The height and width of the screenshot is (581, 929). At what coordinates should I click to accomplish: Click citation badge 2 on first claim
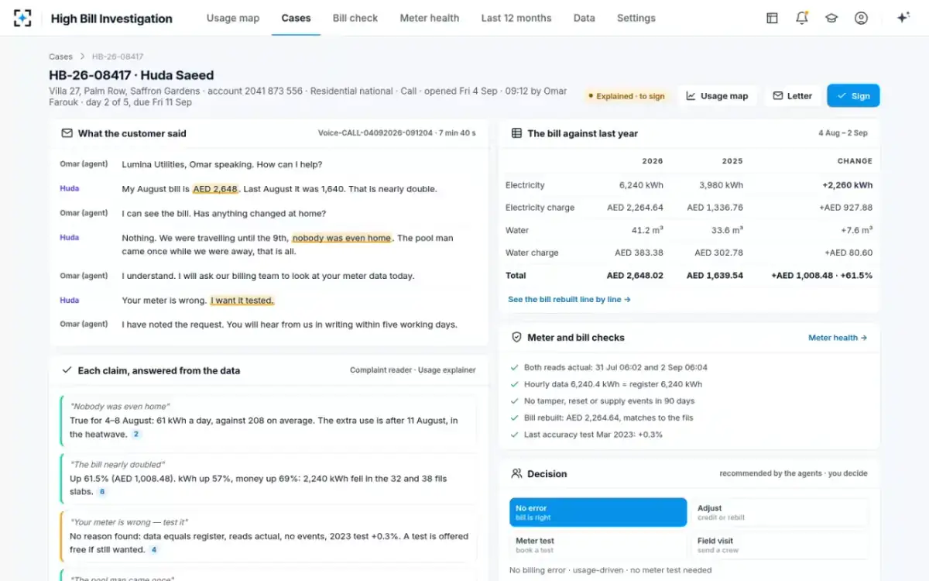point(136,435)
